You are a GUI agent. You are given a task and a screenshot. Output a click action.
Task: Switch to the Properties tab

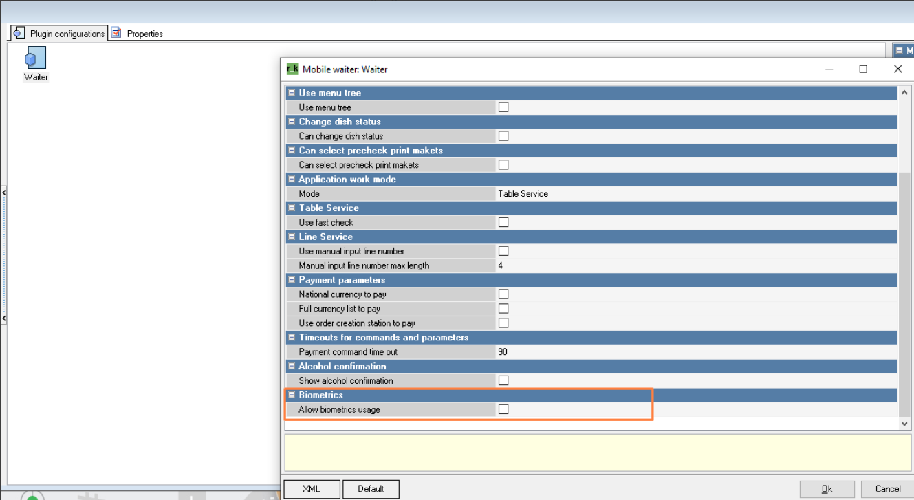click(x=144, y=34)
